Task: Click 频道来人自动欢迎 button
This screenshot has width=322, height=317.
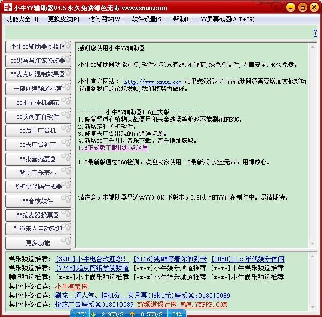Action: coord(38,229)
